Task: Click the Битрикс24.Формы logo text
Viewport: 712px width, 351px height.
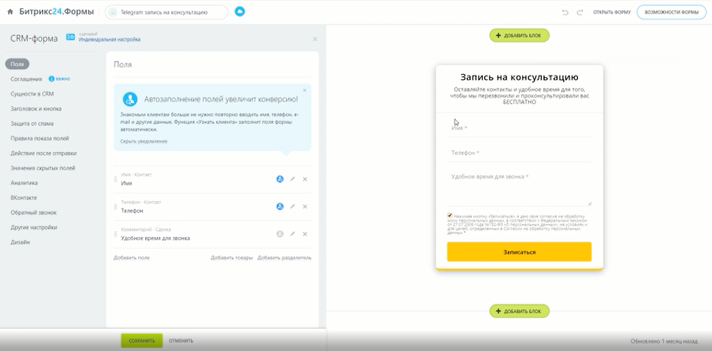Action: (x=57, y=11)
